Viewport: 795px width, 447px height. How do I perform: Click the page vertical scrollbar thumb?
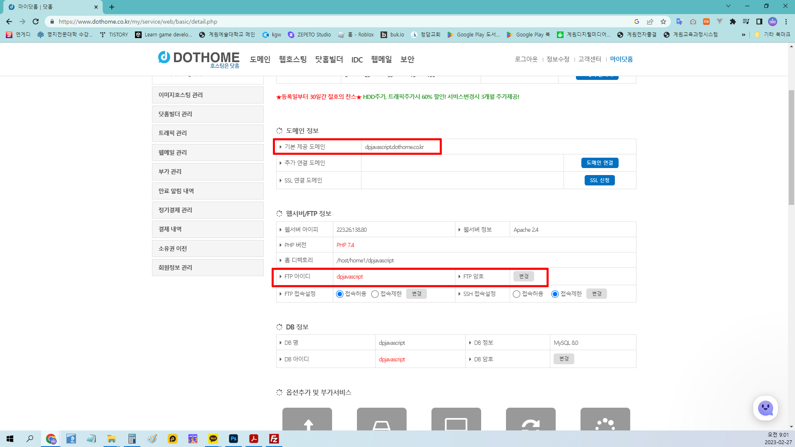tap(791, 147)
